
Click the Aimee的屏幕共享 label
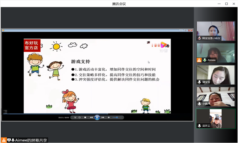click(x=31, y=140)
